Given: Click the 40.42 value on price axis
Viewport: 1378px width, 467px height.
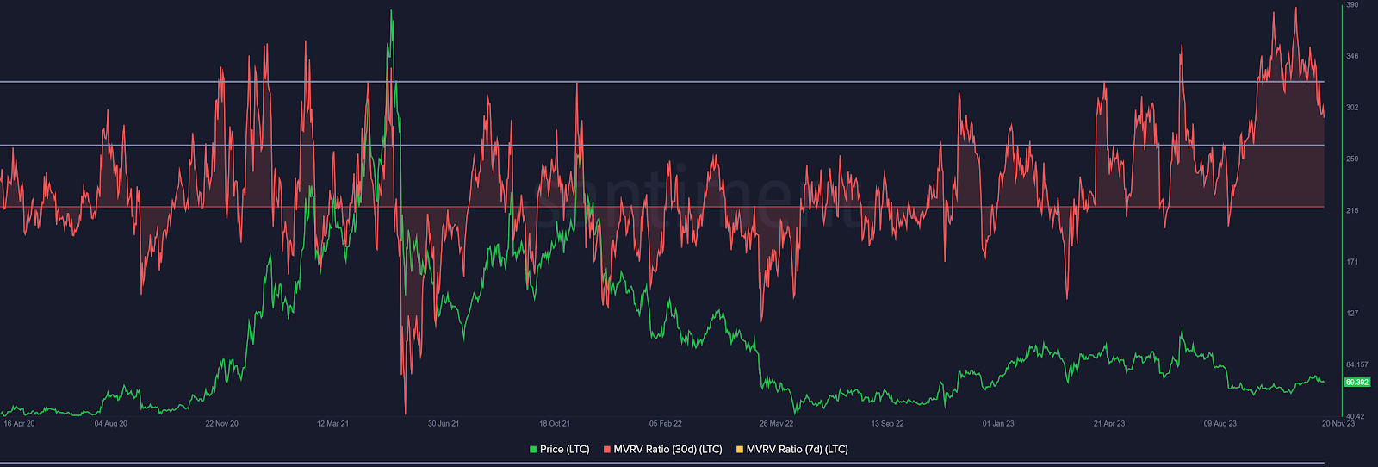Looking at the screenshot, I should (1355, 416).
